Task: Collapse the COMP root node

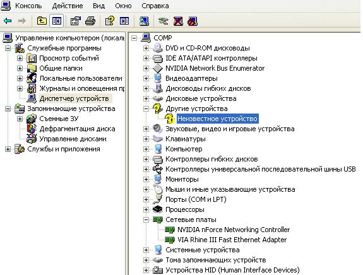Action: (x=134, y=38)
